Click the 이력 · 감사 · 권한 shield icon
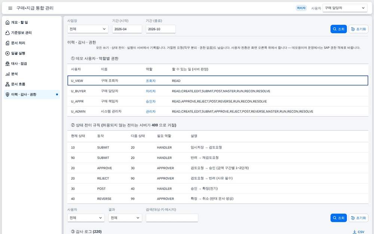Screen dimensions: 374x234 tap(7, 94)
